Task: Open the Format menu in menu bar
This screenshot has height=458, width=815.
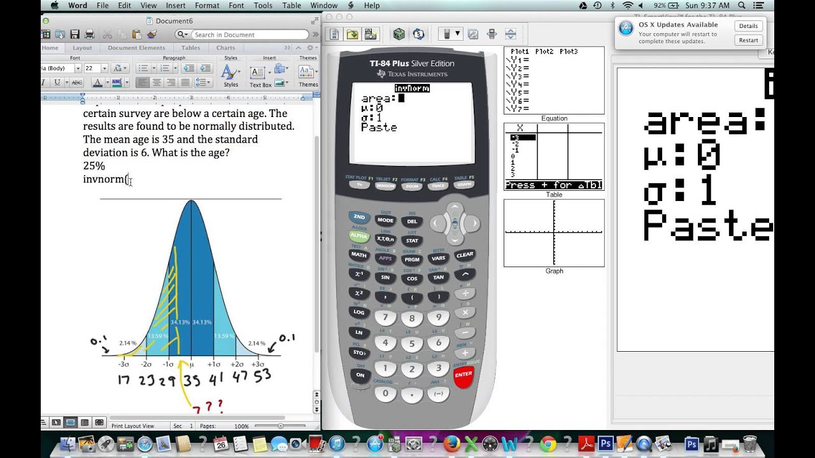Action: point(207,6)
